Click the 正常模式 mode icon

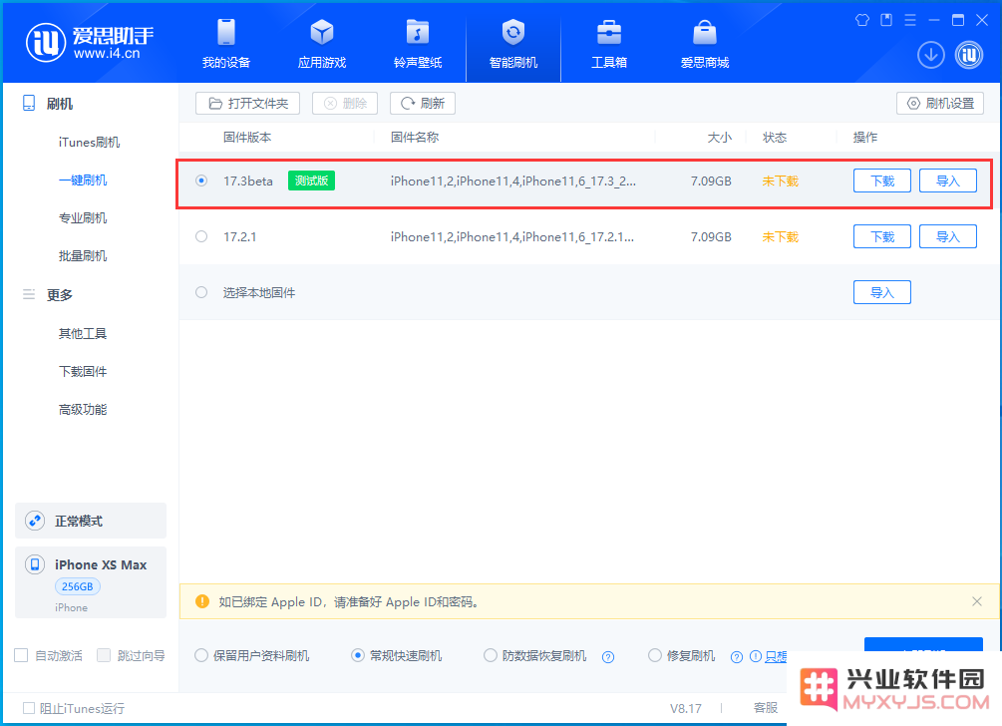[35, 521]
